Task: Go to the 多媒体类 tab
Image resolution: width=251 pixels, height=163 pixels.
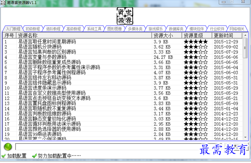Action: point(135,29)
